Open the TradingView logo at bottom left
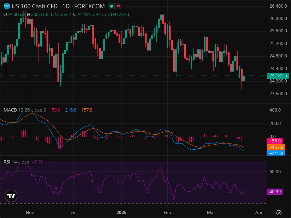The height and width of the screenshot is (218, 291). point(11,196)
